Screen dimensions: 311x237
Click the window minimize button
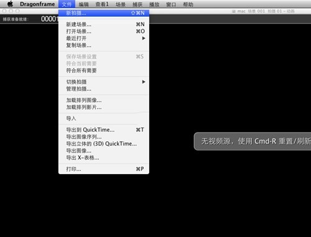pyautogui.click(x=11, y=11)
